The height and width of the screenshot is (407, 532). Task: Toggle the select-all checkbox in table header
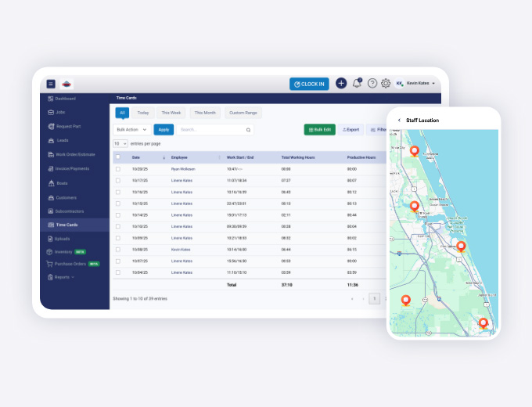118,157
